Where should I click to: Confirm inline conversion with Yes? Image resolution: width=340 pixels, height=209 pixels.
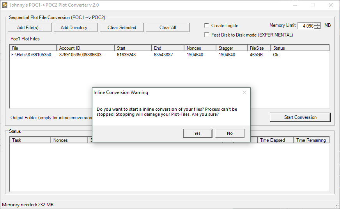197,133
